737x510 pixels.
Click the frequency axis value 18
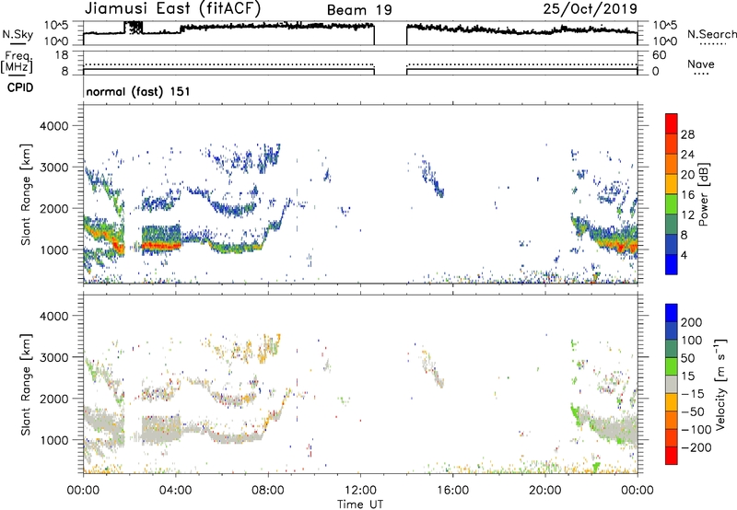pyautogui.click(x=62, y=55)
